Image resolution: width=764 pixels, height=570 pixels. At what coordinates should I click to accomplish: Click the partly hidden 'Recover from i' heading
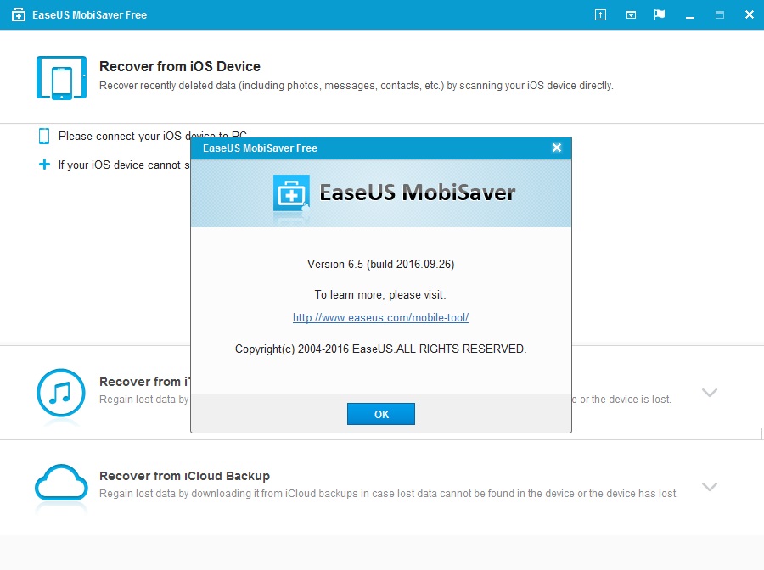[144, 382]
